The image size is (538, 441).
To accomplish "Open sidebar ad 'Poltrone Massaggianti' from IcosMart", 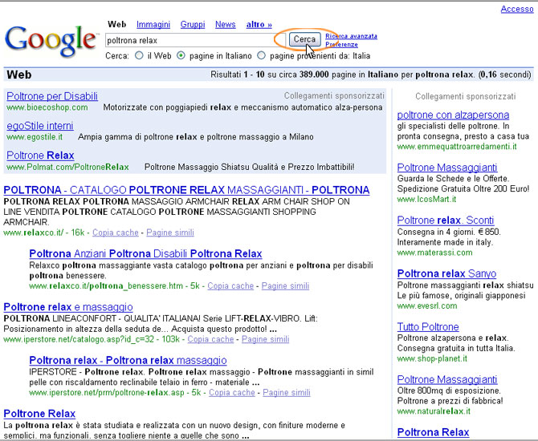I will pyautogui.click(x=447, y=168).
